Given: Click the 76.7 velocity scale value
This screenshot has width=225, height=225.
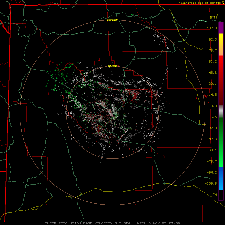Looking at the screenshot, I should pyautogui.click(x=213, y=50).
